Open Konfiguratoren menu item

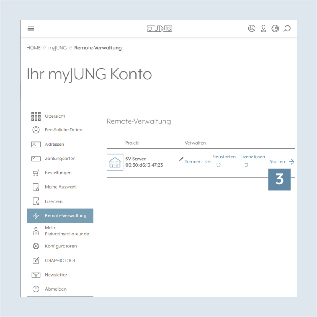[x=61, y=246]
